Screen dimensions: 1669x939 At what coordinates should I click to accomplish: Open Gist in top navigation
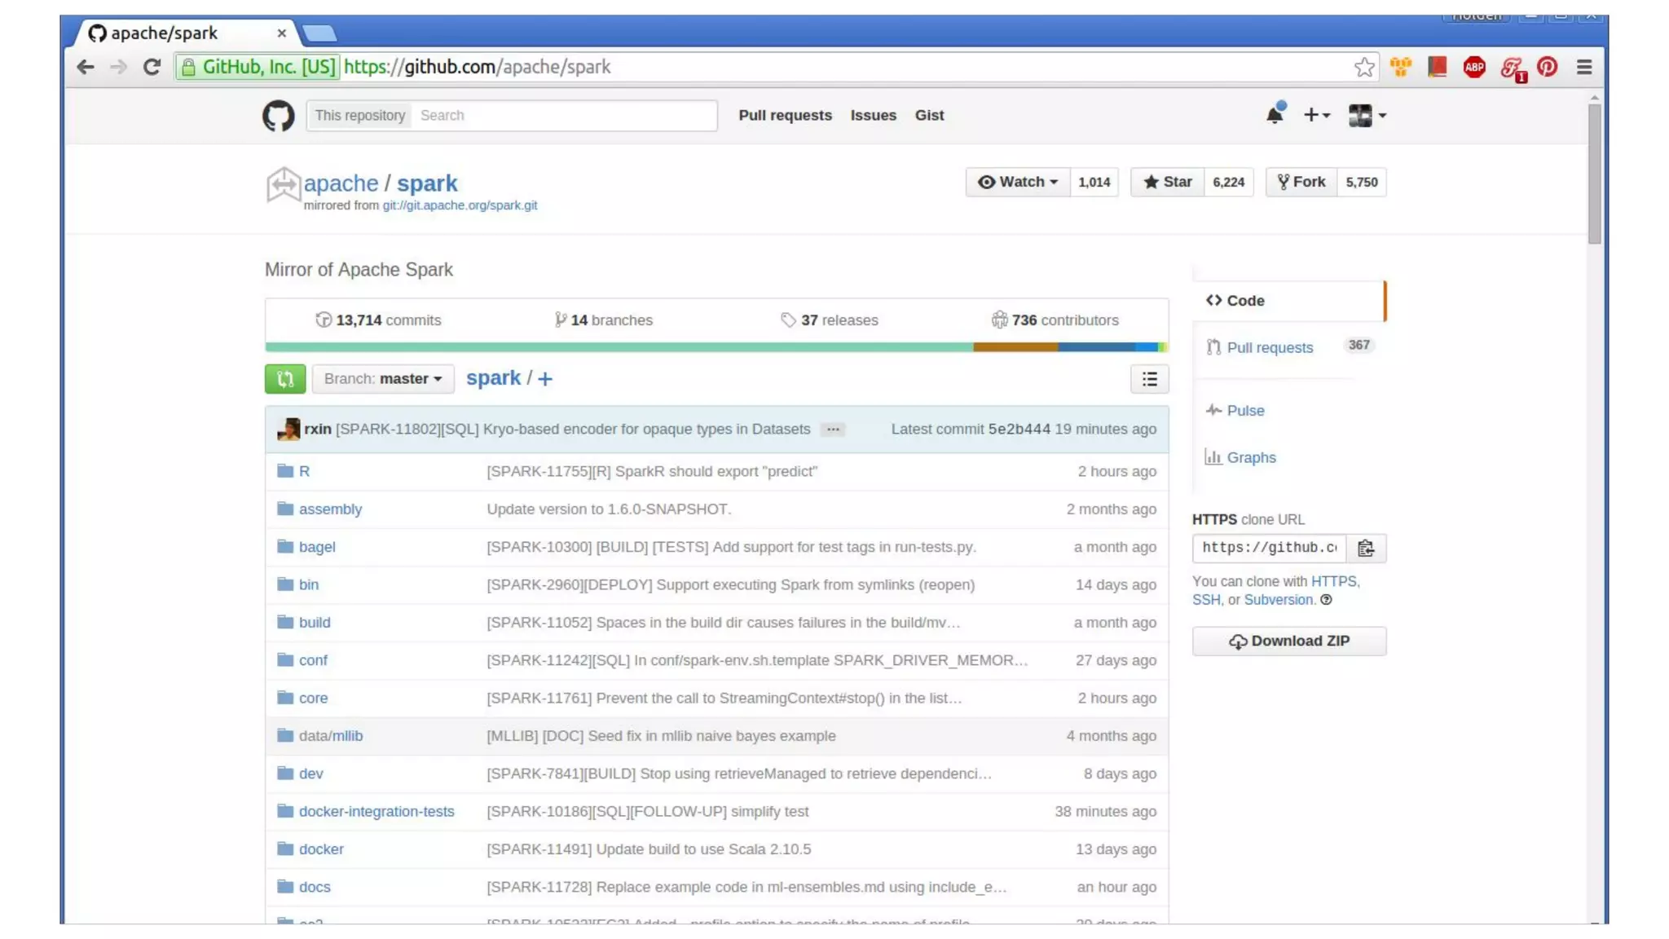click(x=929, y=115)
